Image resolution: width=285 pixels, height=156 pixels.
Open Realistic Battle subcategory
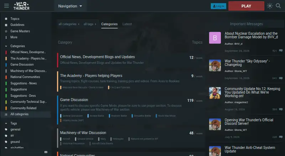(119, 116)
